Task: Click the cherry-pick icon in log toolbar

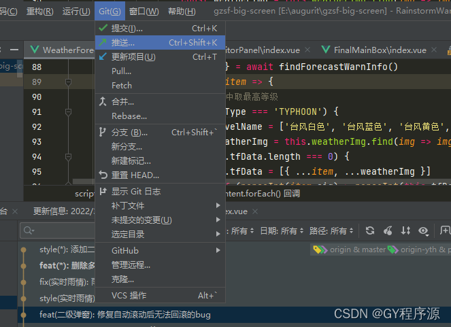Action: pos(388,230)
